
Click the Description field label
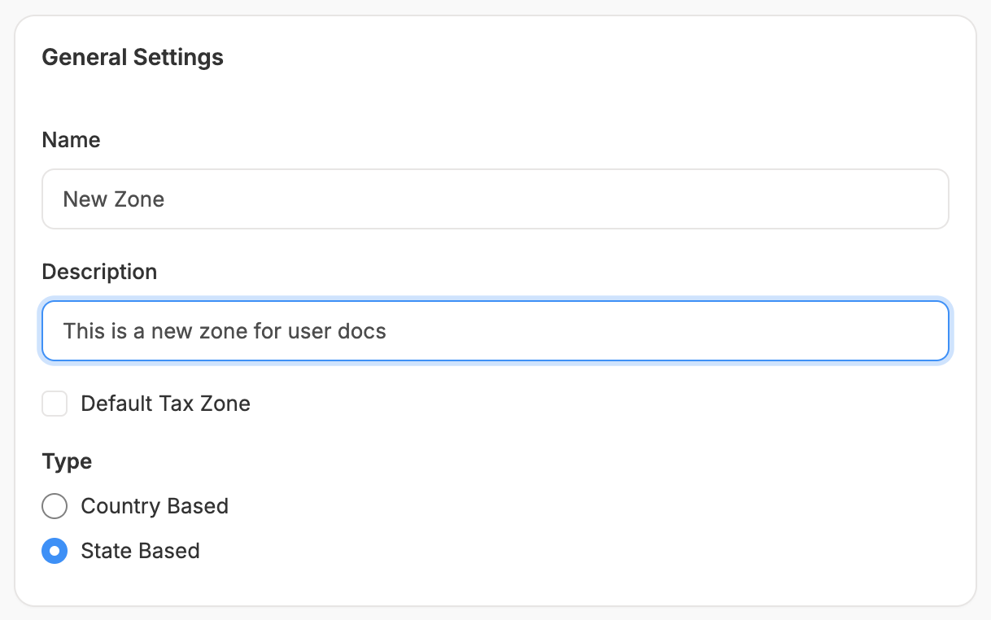click(x=99, y=272)
